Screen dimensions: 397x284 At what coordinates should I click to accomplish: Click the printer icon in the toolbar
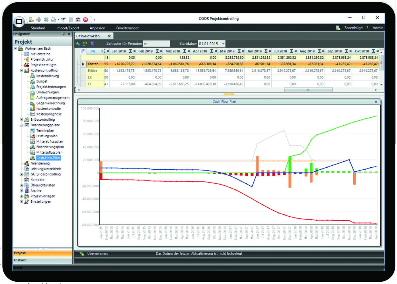53,19
